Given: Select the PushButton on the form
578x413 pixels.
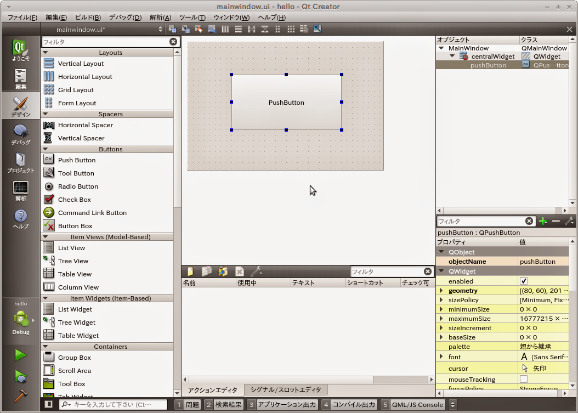Looking at the screenshot, I should pyautogui.click(x=286, y=103).
